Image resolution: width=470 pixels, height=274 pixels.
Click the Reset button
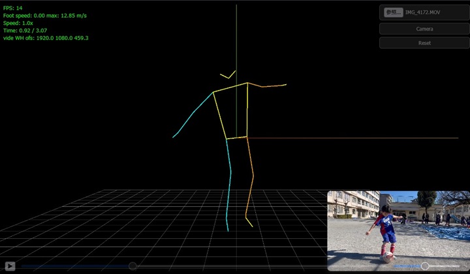[424, 43]
